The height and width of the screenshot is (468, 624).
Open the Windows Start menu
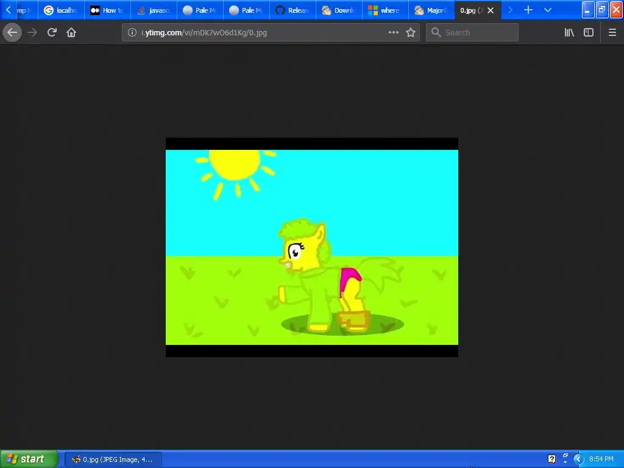click(29, 459)
